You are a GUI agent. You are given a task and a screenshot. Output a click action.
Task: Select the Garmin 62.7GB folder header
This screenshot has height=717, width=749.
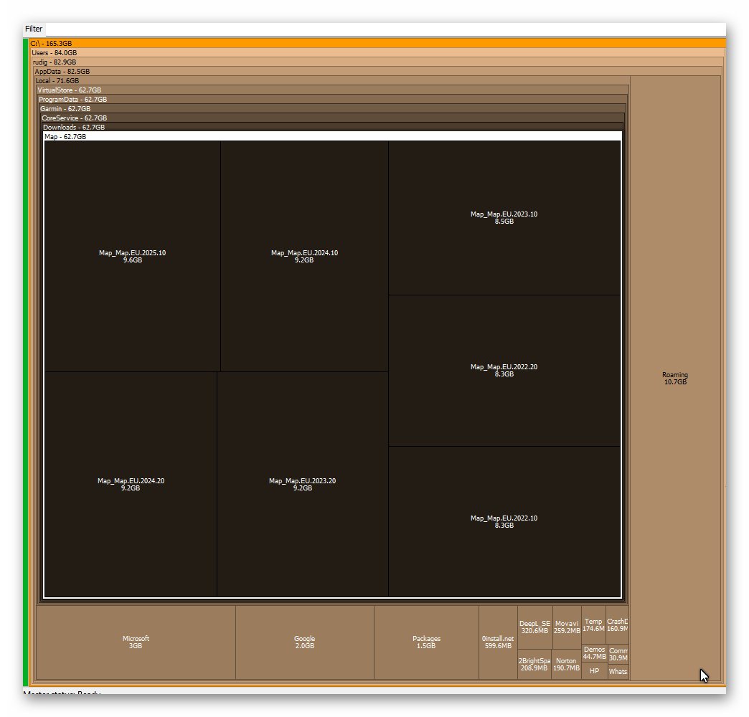point(332,109)
